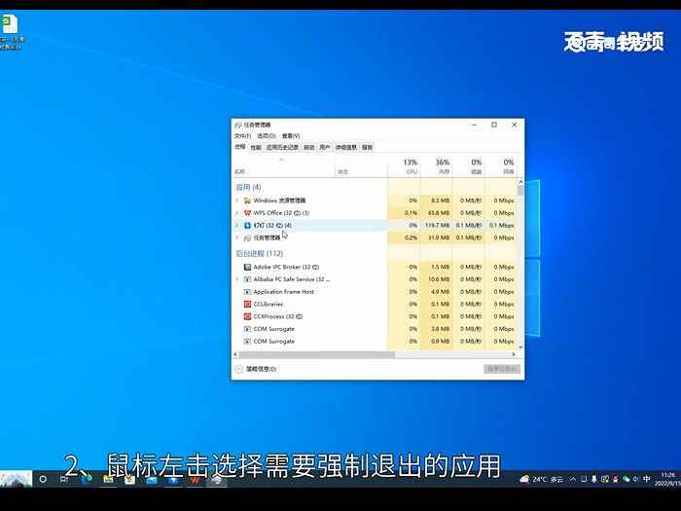681x511 pixels.
Task: Switch to the 启动 tab
Action: (308, 147)
